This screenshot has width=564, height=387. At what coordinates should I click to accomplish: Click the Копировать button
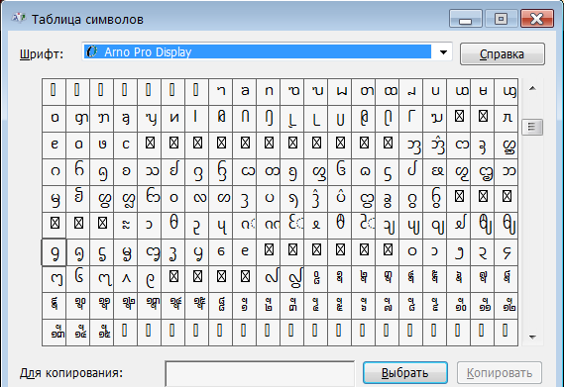[x=500, y=372]
